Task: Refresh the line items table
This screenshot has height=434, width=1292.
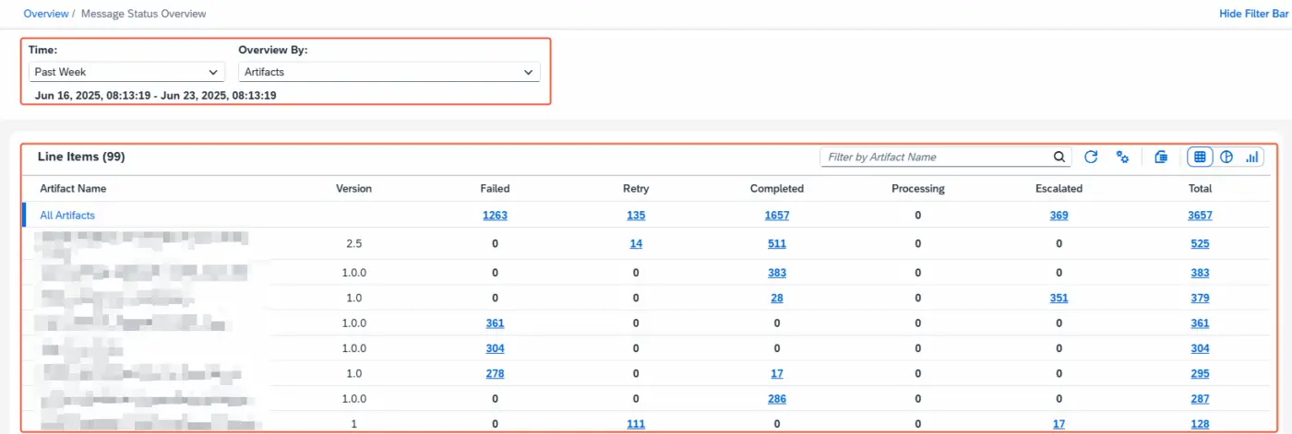Action: tap(1091, 158)
